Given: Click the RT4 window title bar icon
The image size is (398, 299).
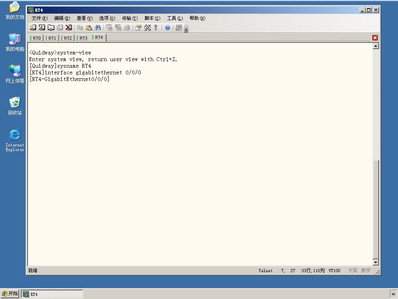Looking at the screenshot, I should (x=31, y=10).
